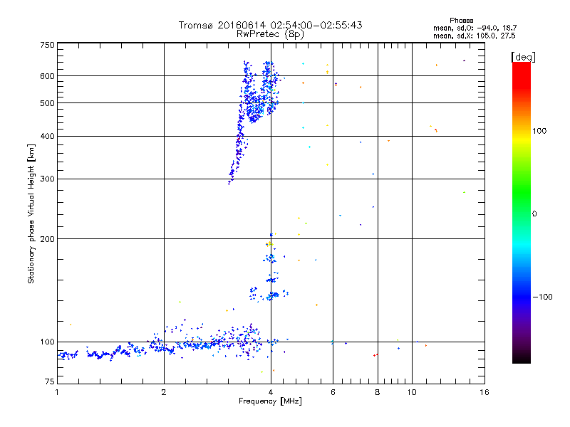Click the y-axis tick label '300'
The height and width of the screenshot is (427, 570).
47,179
